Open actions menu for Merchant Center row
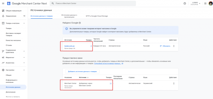 (x=174, y=84)
